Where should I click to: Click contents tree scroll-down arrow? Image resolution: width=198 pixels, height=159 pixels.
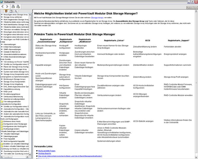point(30,154)
